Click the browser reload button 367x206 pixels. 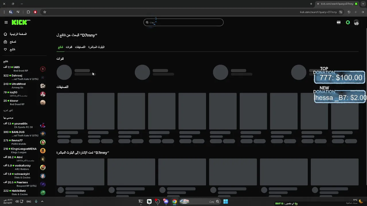click(349, 12)
